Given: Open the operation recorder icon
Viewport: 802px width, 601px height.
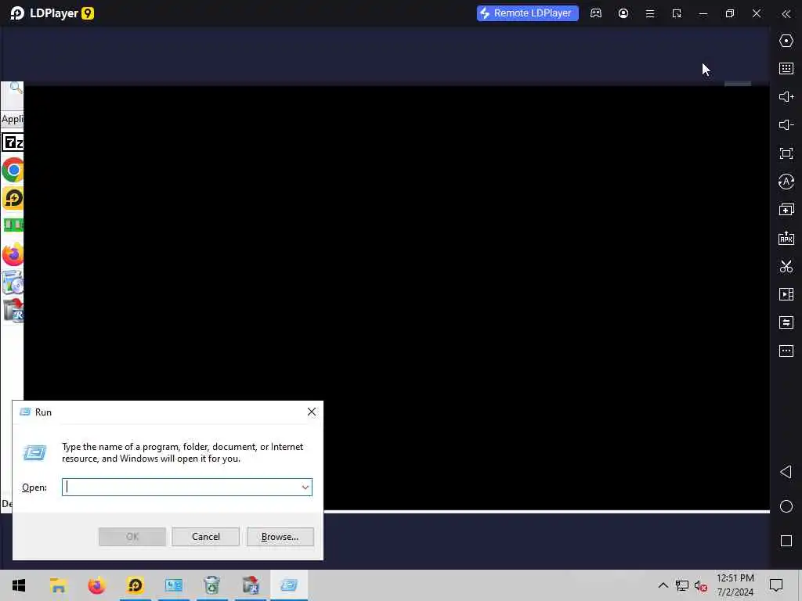Looking at the screenshot, I should pyautogui.click(x=786, y=182).
